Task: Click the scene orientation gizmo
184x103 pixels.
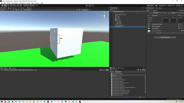Action: (x=104, y=16)
